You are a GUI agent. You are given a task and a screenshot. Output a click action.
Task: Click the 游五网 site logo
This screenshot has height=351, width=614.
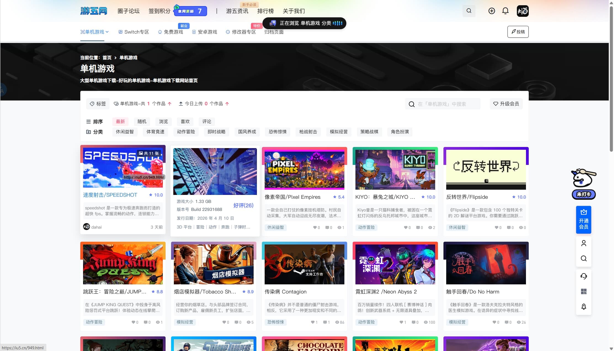point(94,11)
